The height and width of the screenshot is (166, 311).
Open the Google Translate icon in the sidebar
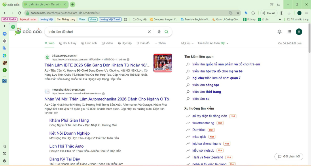(5, 48)
